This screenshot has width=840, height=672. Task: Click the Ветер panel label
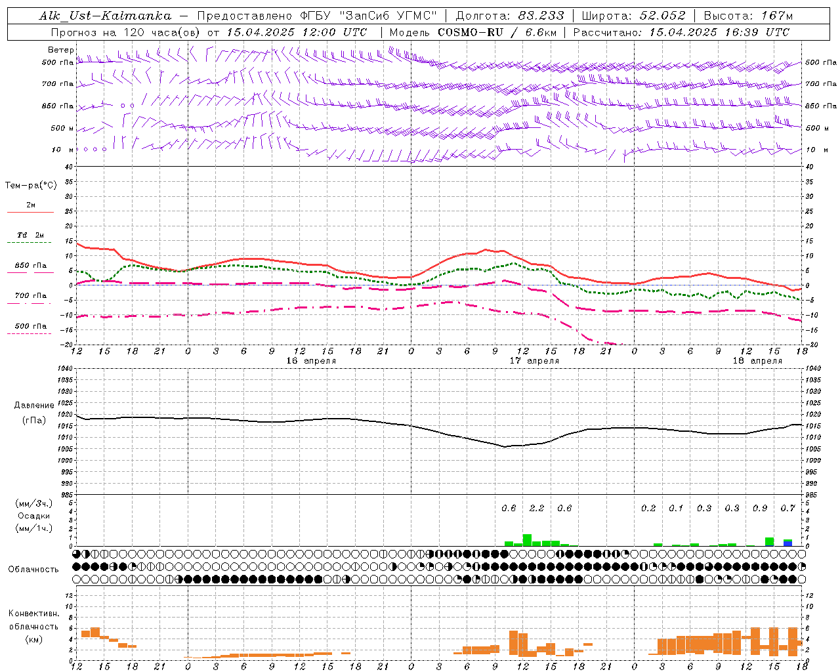[60, 50]
